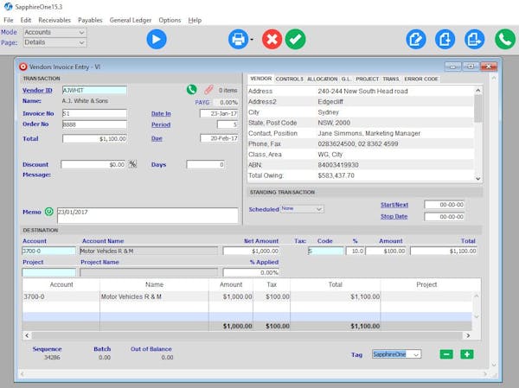
Task: Click the ABN value 84003419930
Action: tap(338, 165)
